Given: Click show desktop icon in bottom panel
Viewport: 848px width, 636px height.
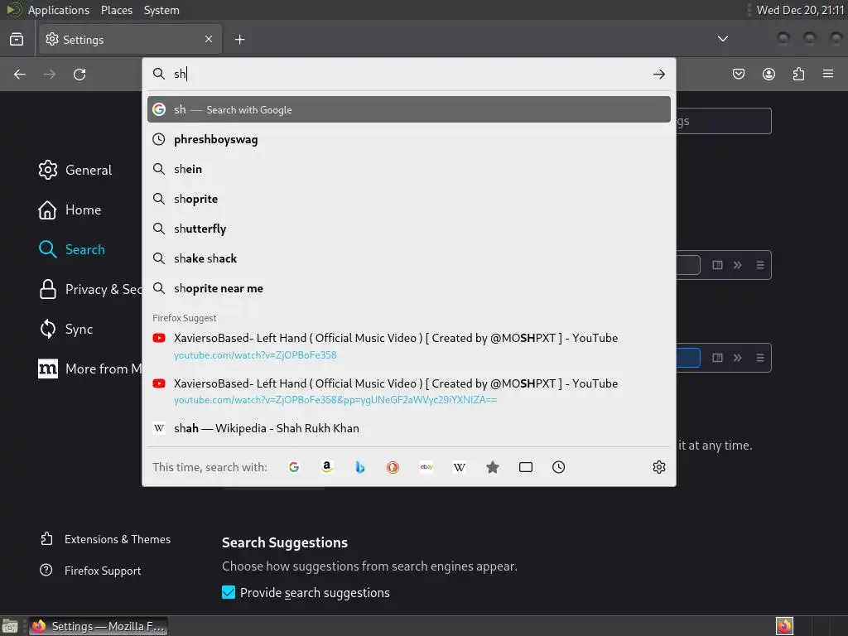Looking at the screenshot, I should pos(10,626).
